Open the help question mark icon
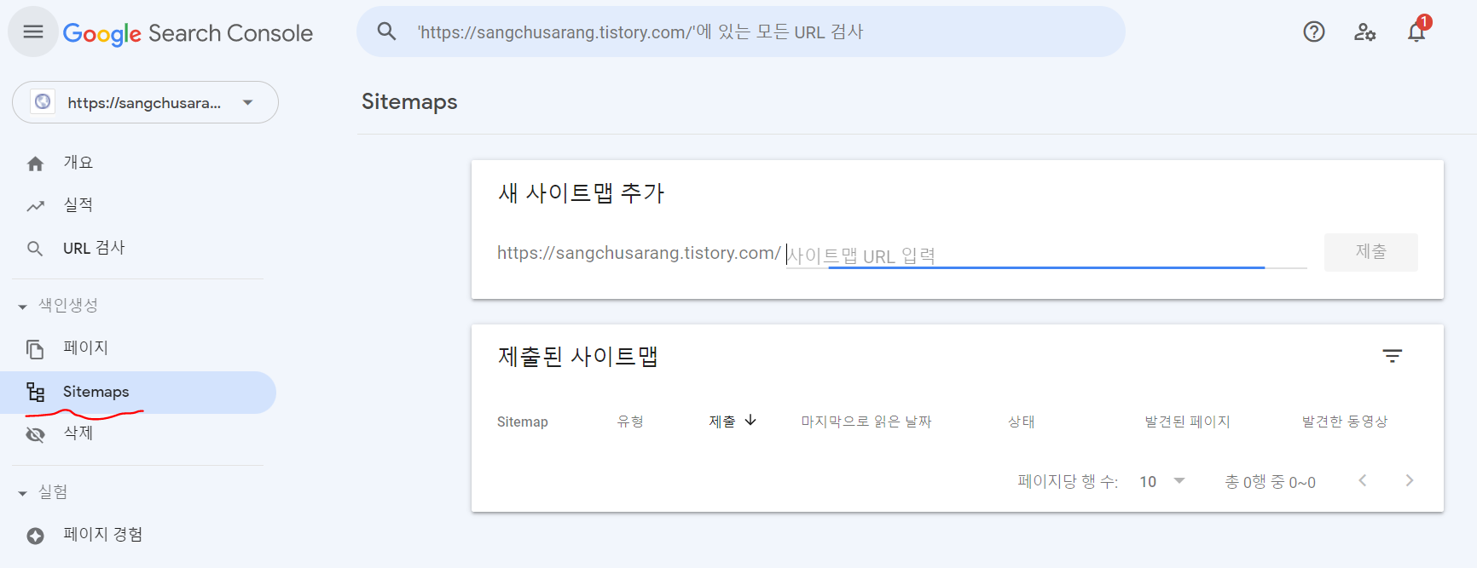The width and height of the screenshot is (1477, 568). tap(1314, 32)
